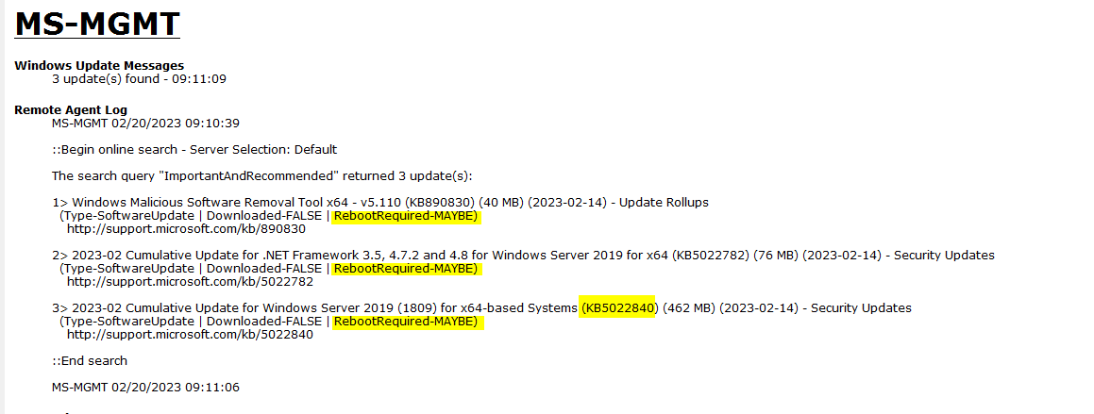Click the Windows Server 2019 (1809) update entry
Screen dimensions: 1094x414
[x=481, y=308]
